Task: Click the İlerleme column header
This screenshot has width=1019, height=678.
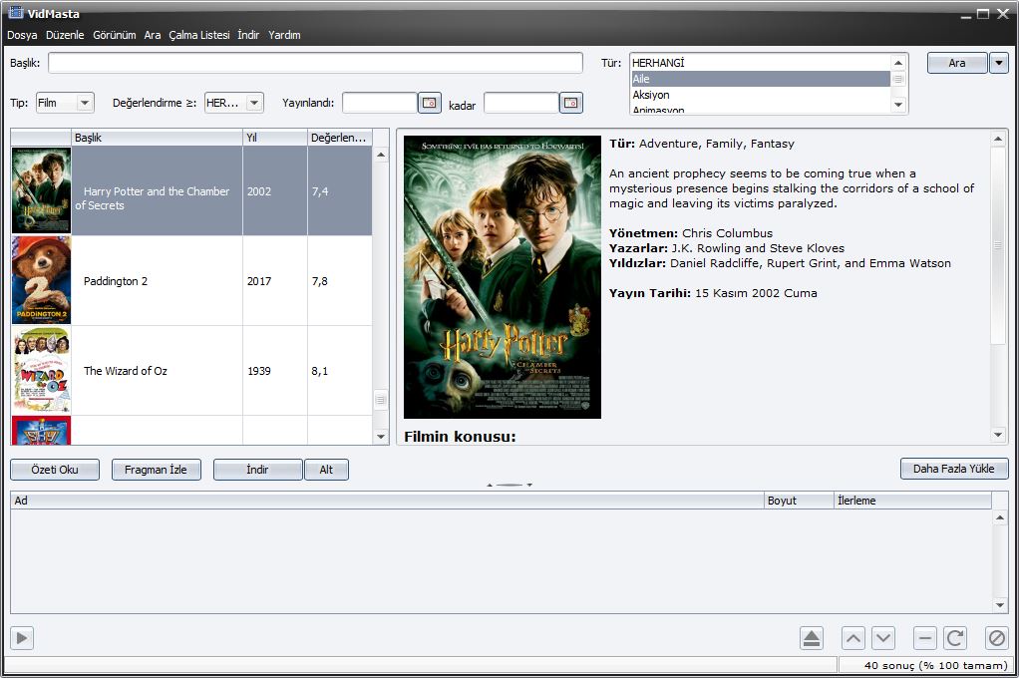Action: [x=912, y=501]
